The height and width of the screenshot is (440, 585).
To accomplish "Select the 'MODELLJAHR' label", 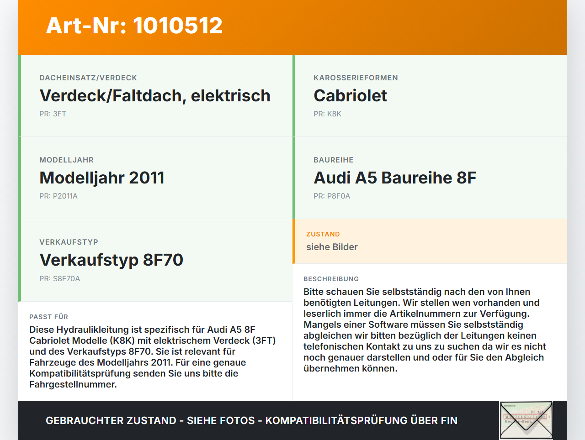I will click(66, 160).
